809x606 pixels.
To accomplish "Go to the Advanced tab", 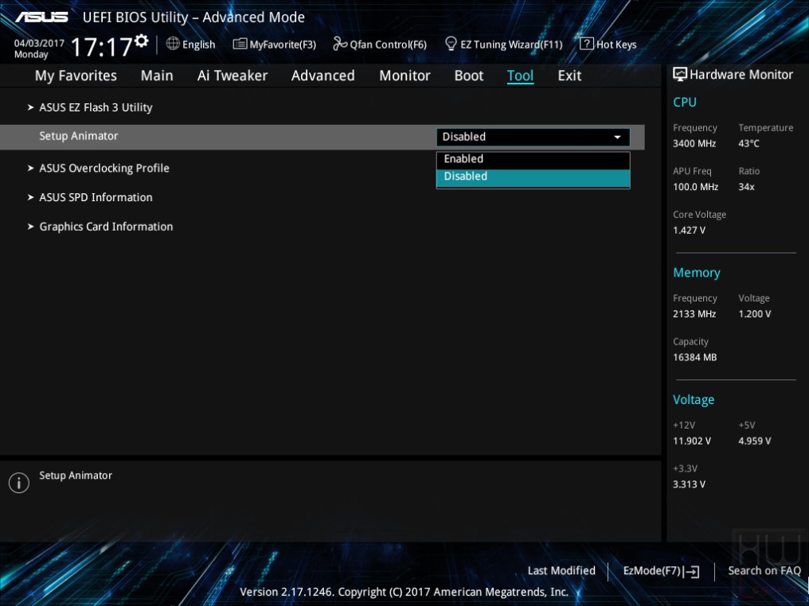I will (x=323, y=76).
